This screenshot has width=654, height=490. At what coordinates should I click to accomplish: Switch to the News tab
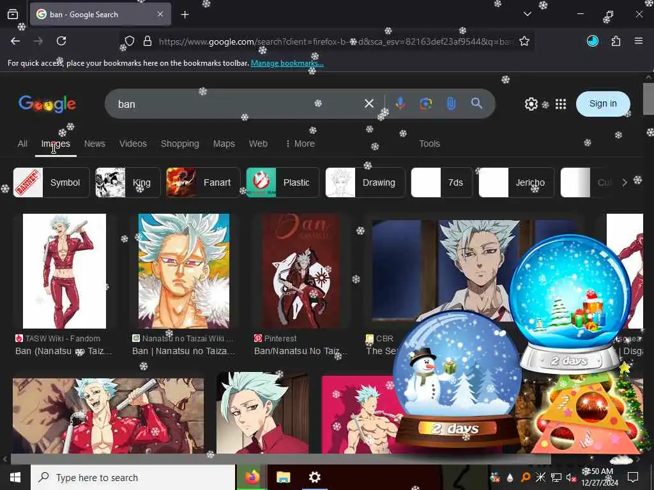(95, 144)
